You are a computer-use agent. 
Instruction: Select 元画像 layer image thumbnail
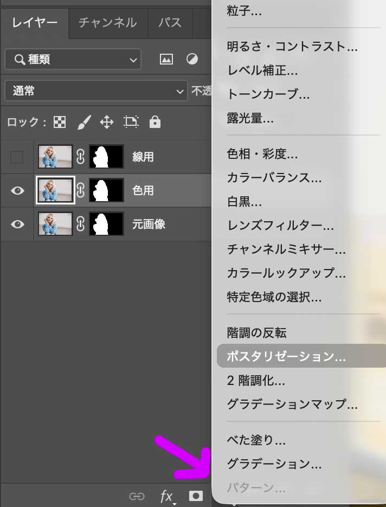click(55, 224)
